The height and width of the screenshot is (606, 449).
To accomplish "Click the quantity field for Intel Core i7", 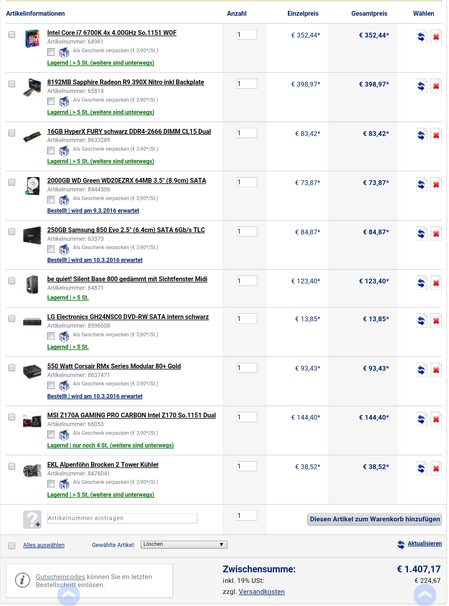I will coord(247,35).
